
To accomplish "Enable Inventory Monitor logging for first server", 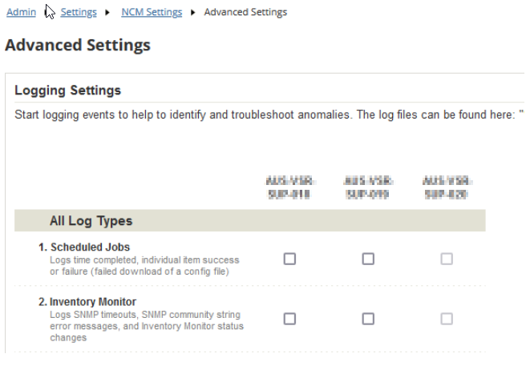I will click(289, 319).
